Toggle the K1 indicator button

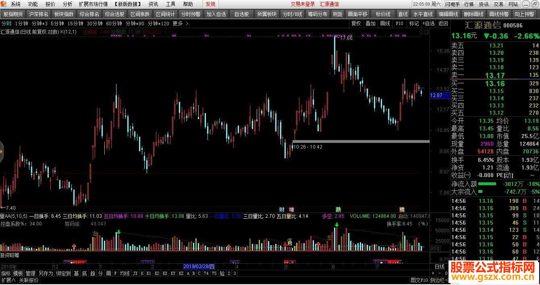coord(149,273)
